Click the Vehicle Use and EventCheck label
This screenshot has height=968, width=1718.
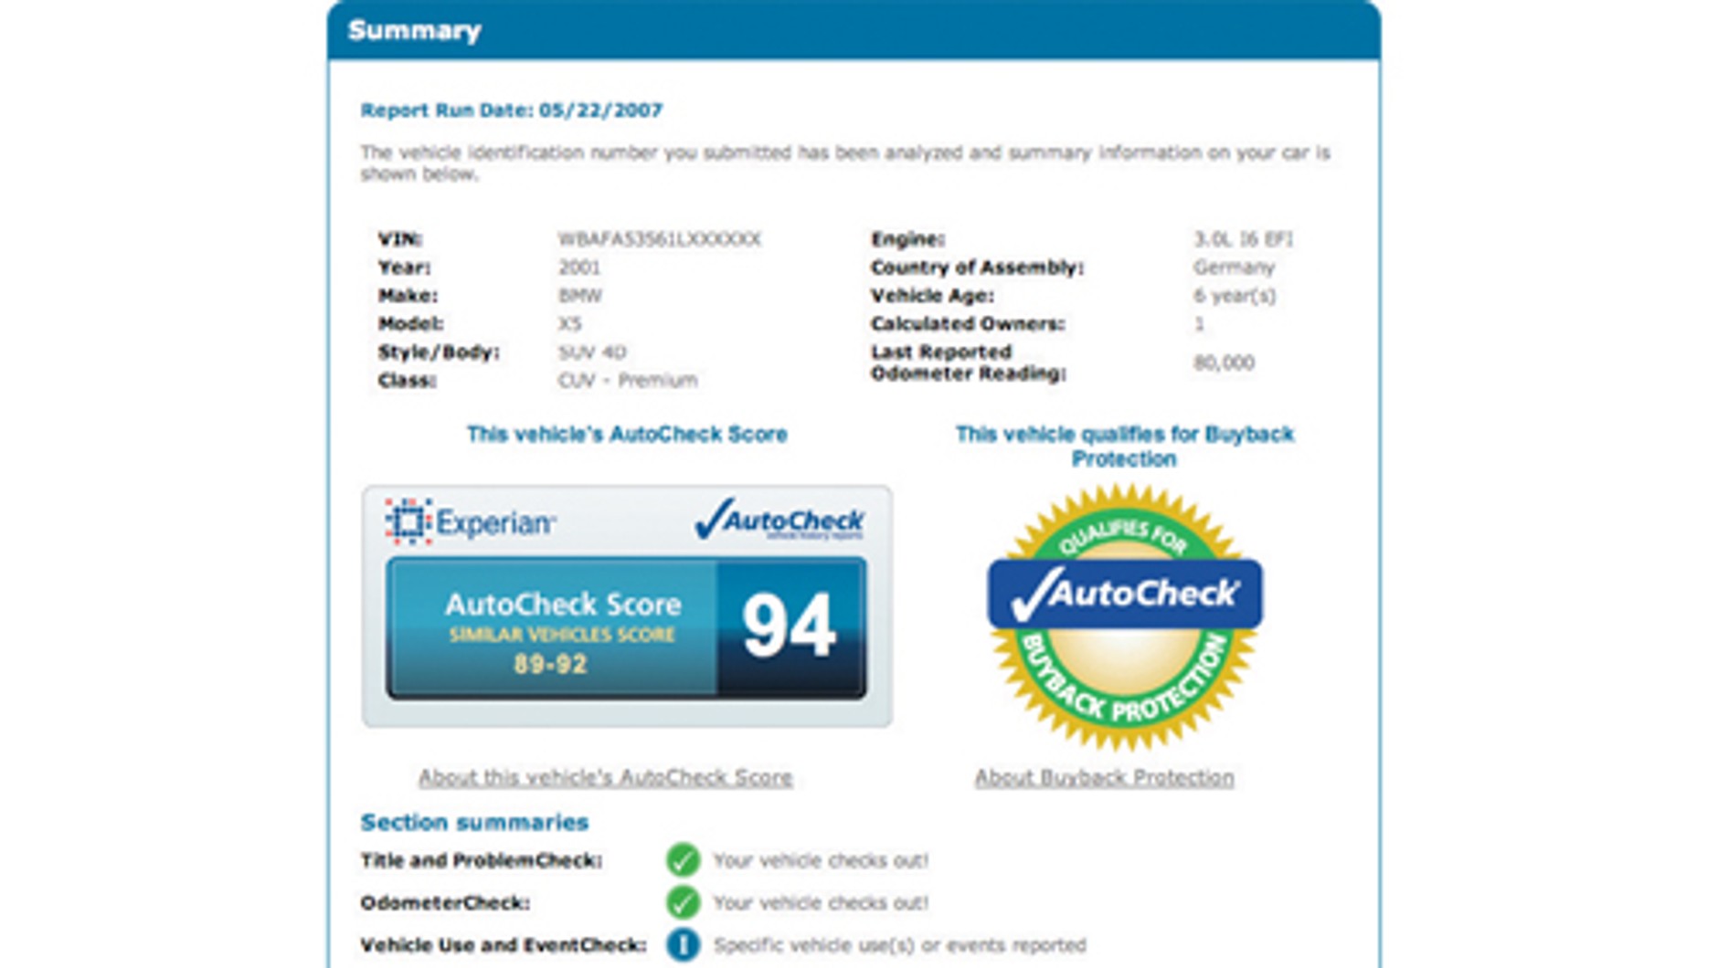(x=504, y=944)
